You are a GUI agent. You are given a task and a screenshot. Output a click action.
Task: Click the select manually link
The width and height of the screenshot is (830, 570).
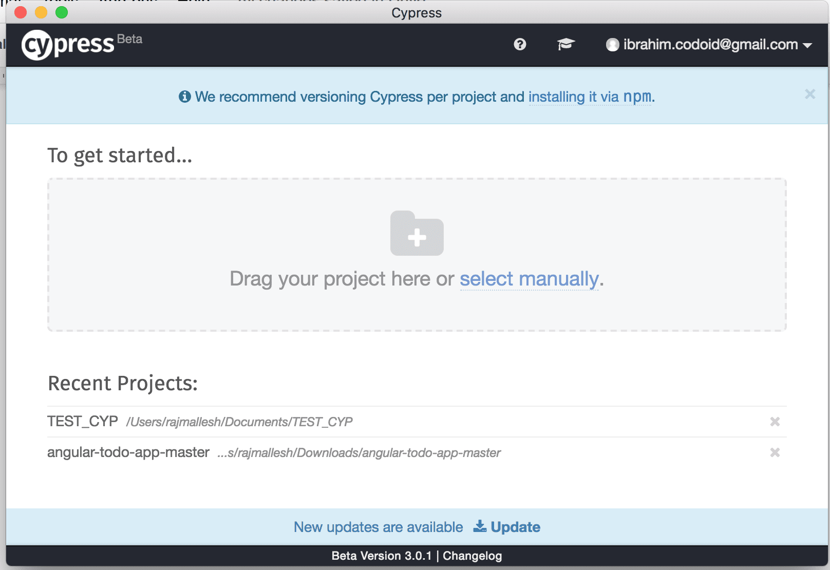point(529,279)
